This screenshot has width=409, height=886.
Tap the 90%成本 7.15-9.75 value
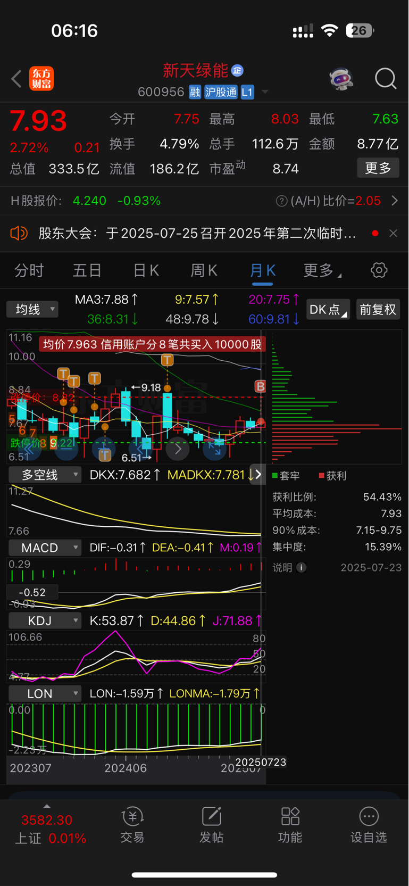coord(379,531)
